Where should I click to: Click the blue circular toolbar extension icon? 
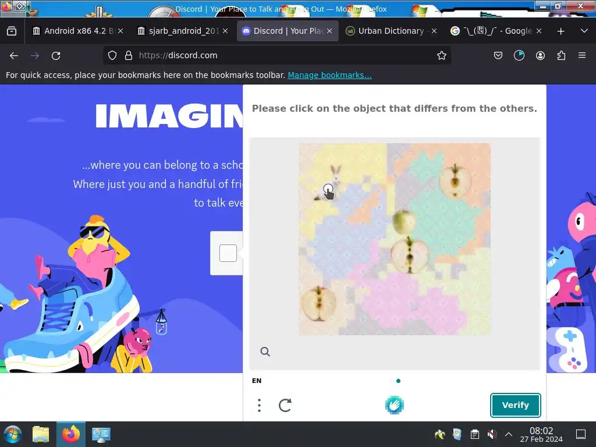pos(519,55)
